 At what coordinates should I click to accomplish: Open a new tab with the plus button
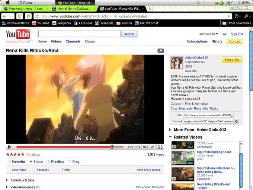150,9
